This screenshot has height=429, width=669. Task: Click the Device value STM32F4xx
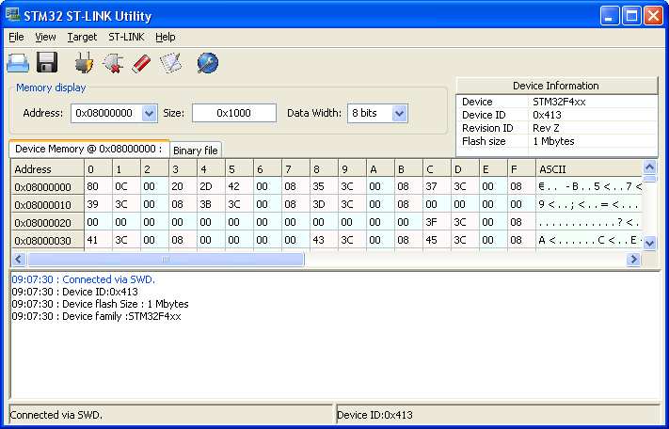[x=559, y=102]
